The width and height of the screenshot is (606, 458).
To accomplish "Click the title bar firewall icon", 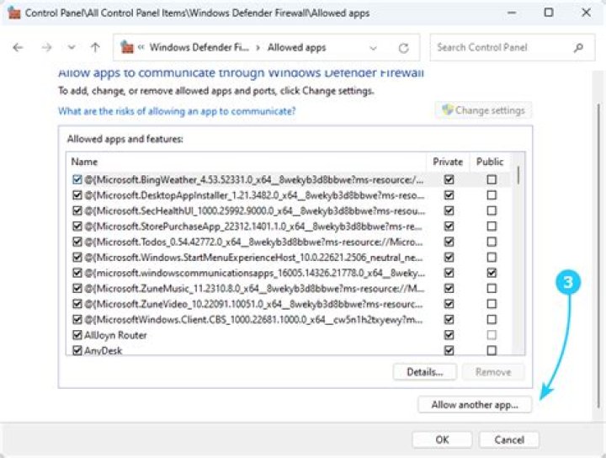I will 14,13.
